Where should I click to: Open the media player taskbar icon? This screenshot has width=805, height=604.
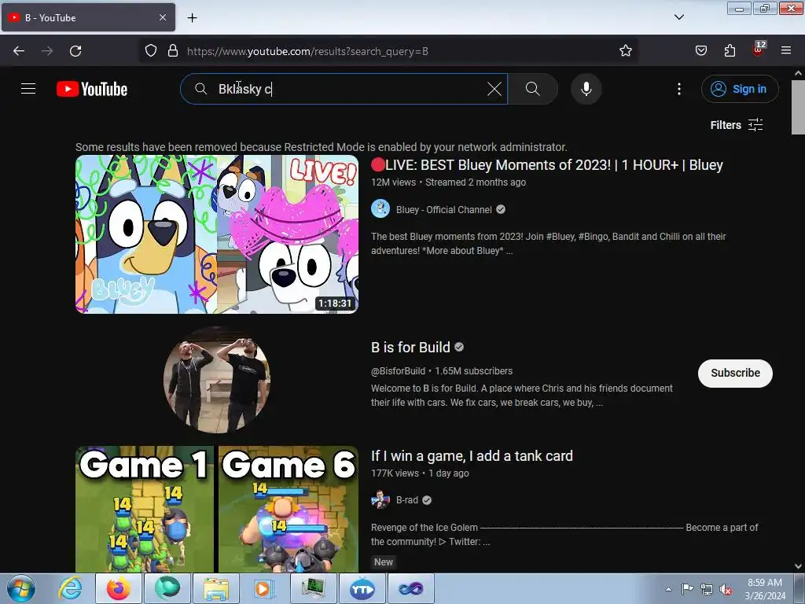[264, 588]
